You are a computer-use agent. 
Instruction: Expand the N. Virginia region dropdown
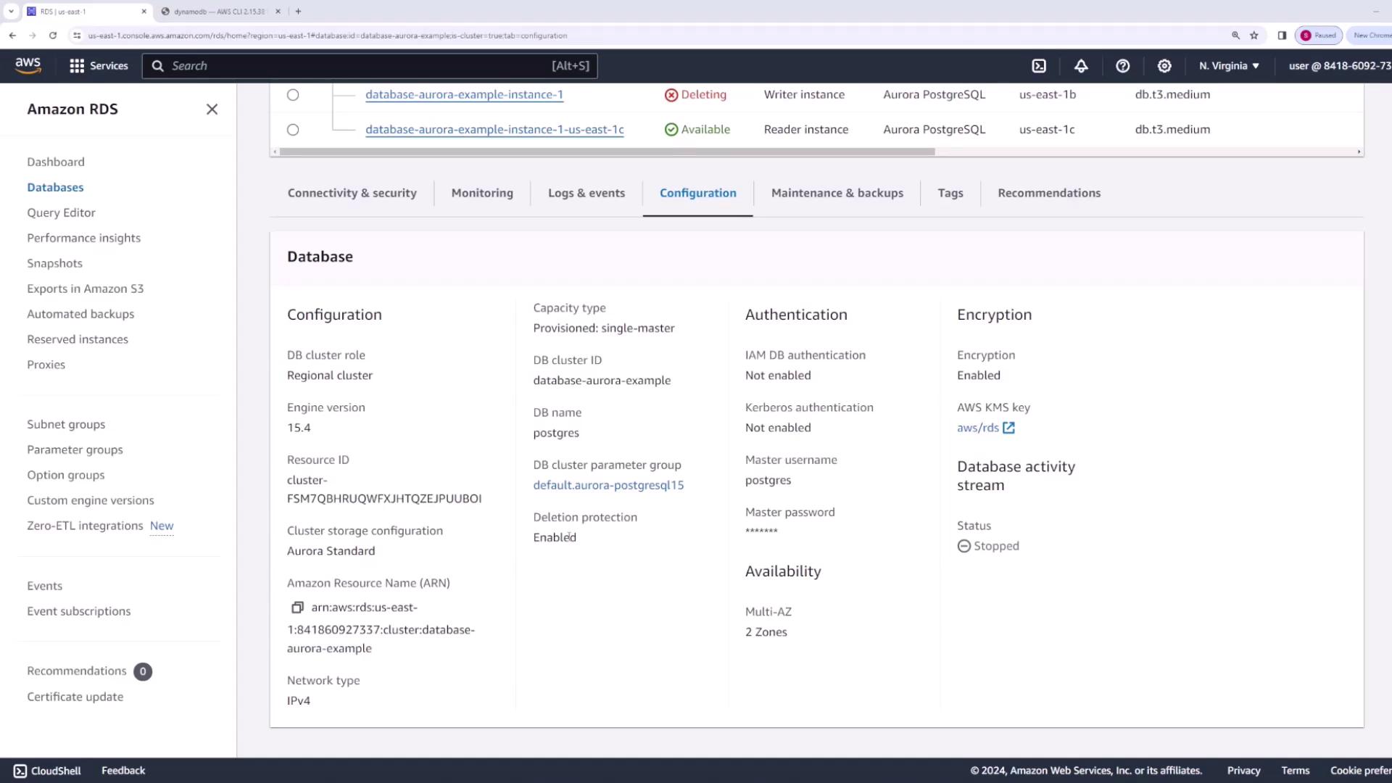coord(1229,66)
